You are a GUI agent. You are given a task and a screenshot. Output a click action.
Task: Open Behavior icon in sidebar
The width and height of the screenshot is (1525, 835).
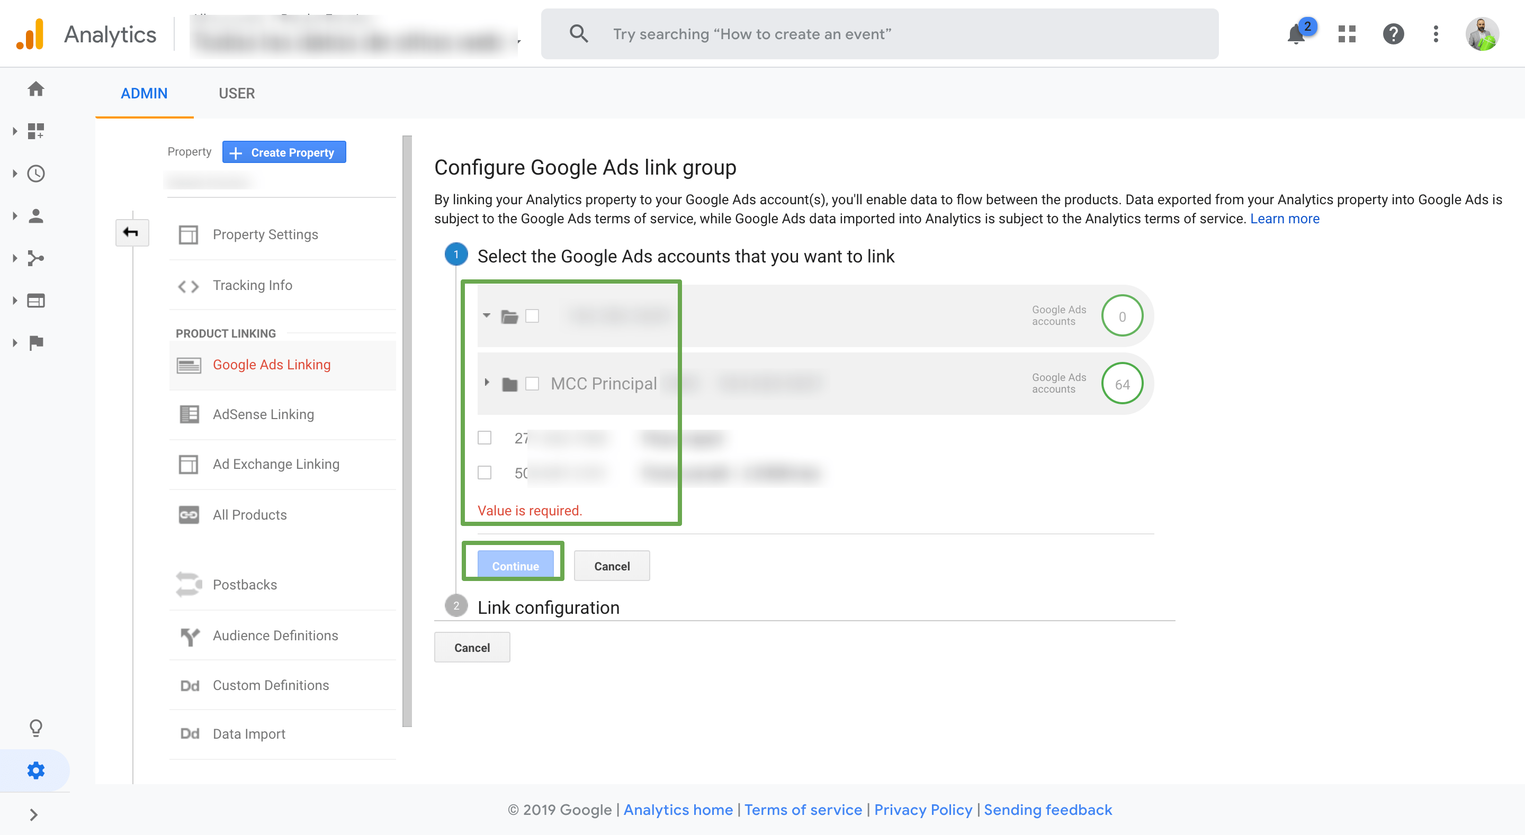click(x=36, y=301)
